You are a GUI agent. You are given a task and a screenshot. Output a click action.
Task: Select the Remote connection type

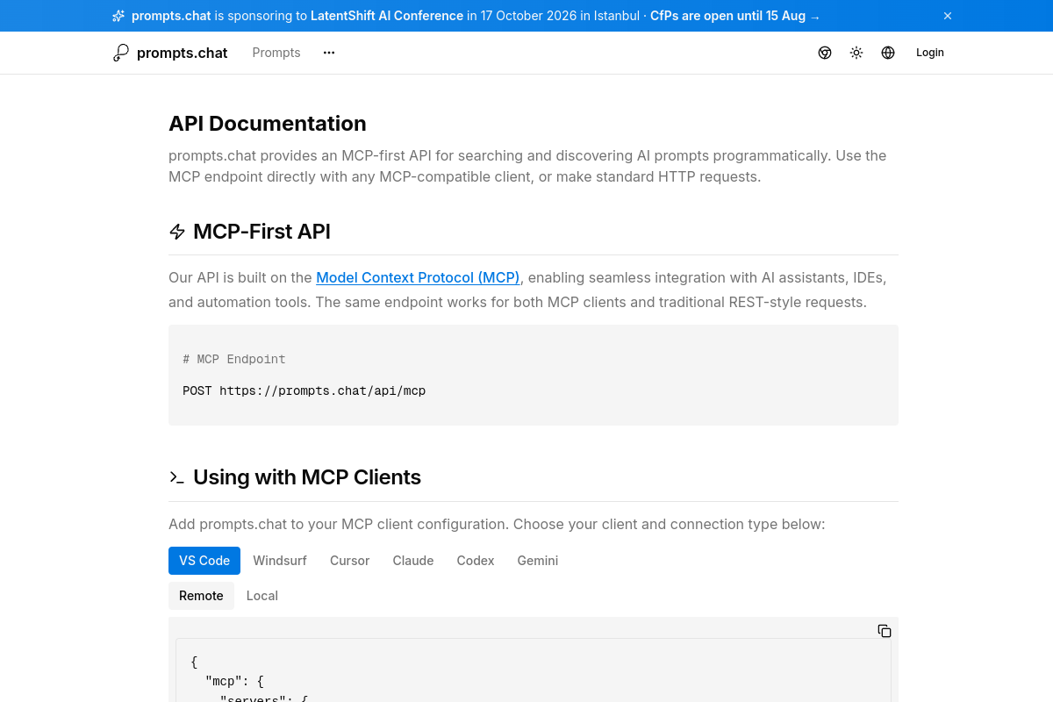click(201, 596)
